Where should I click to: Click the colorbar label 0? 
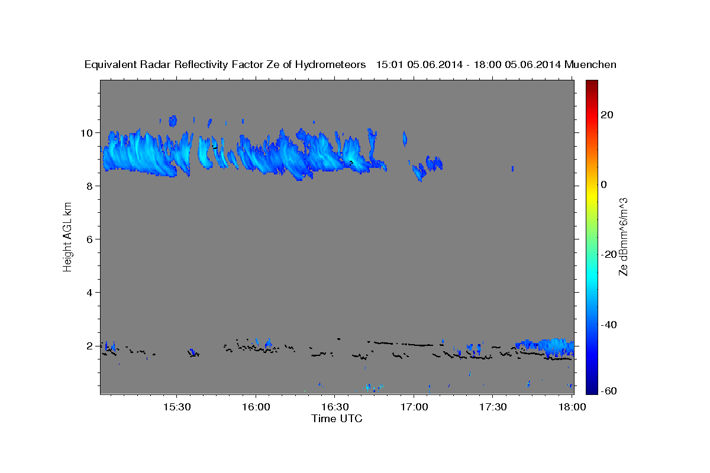604,184
